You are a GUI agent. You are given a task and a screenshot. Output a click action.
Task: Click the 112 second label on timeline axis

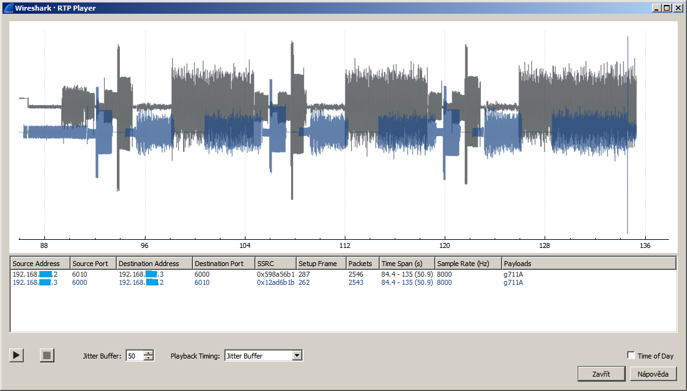coord(345,245)
